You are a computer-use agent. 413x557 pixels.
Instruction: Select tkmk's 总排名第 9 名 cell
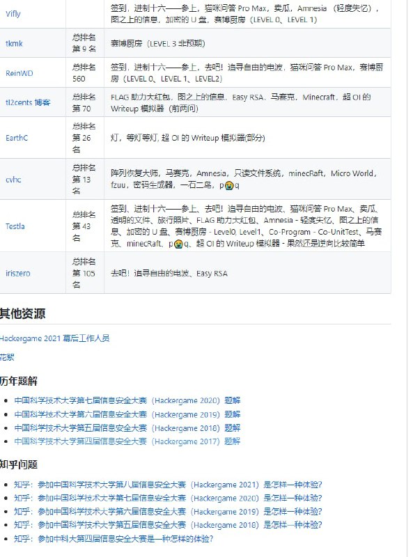coord(84,43)
